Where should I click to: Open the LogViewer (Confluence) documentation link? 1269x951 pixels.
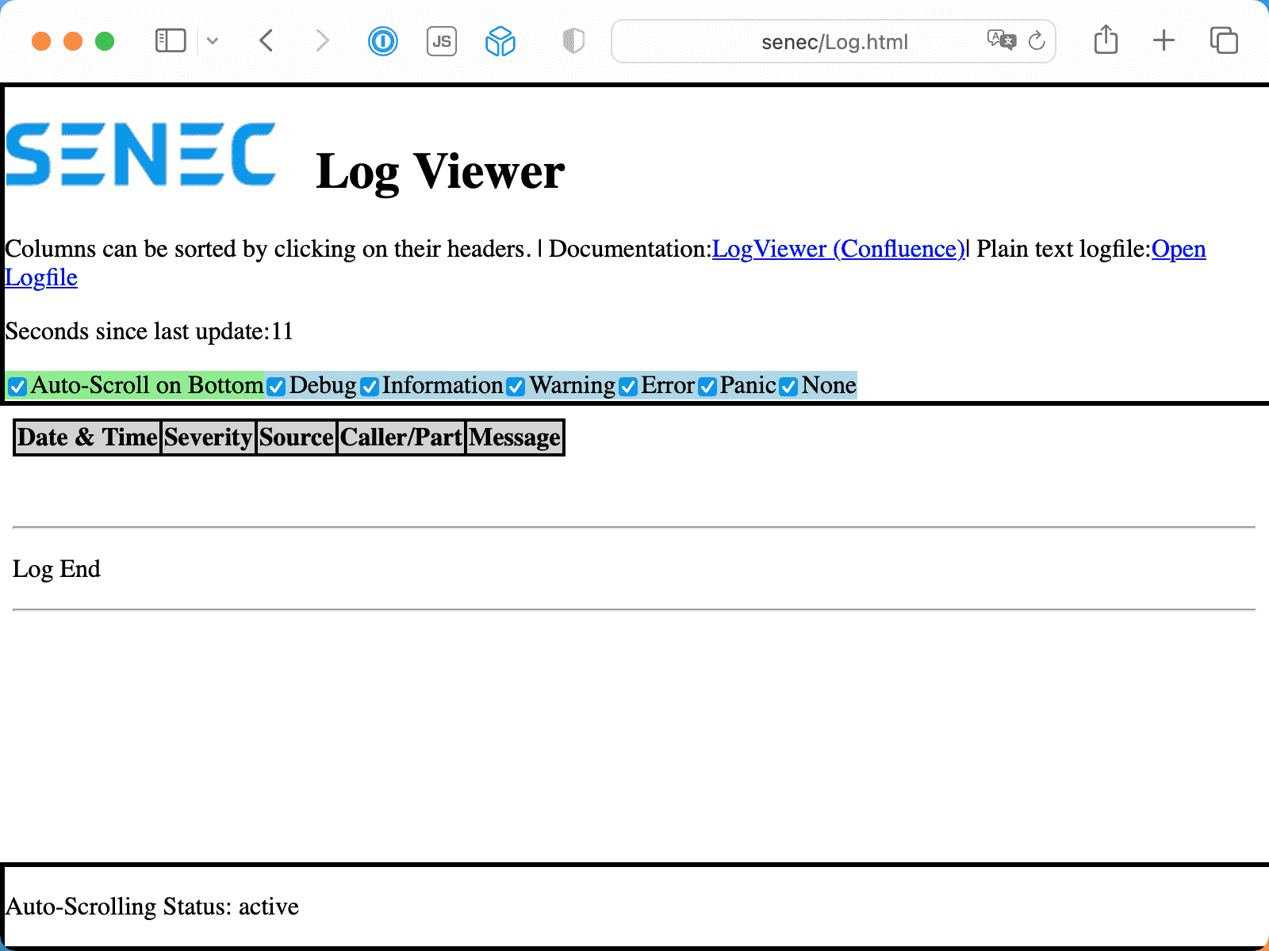(x=838, y=249)
